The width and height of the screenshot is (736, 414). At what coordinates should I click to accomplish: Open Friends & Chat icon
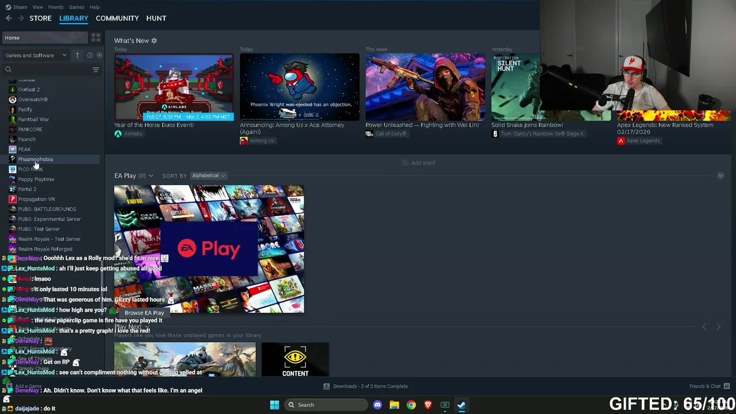click(727, 386)
